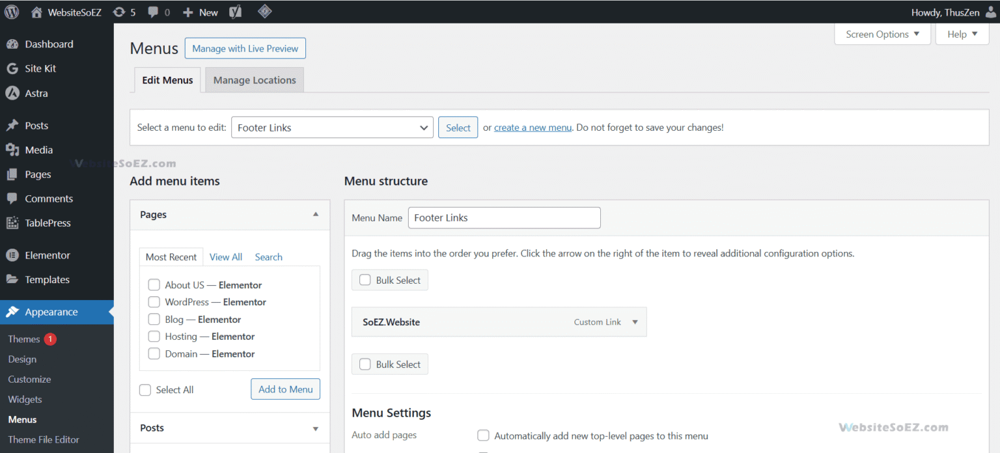Click inside the Menu Name field
This screenshot has height=453, width=1000.
(x=504, y=217)
